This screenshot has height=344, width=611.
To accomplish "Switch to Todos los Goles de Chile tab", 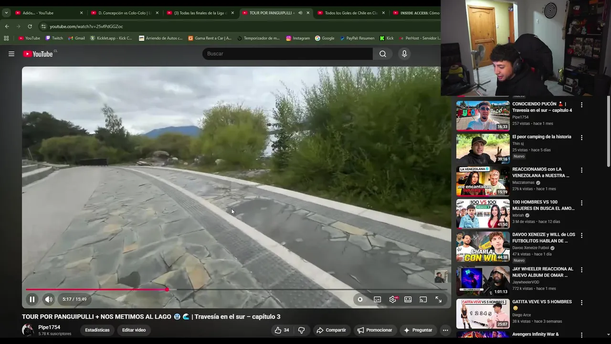I will click(350, 13).
